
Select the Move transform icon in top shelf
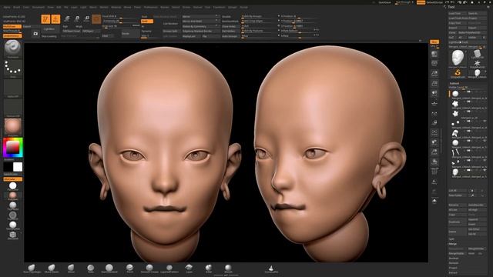pos(67,19)
